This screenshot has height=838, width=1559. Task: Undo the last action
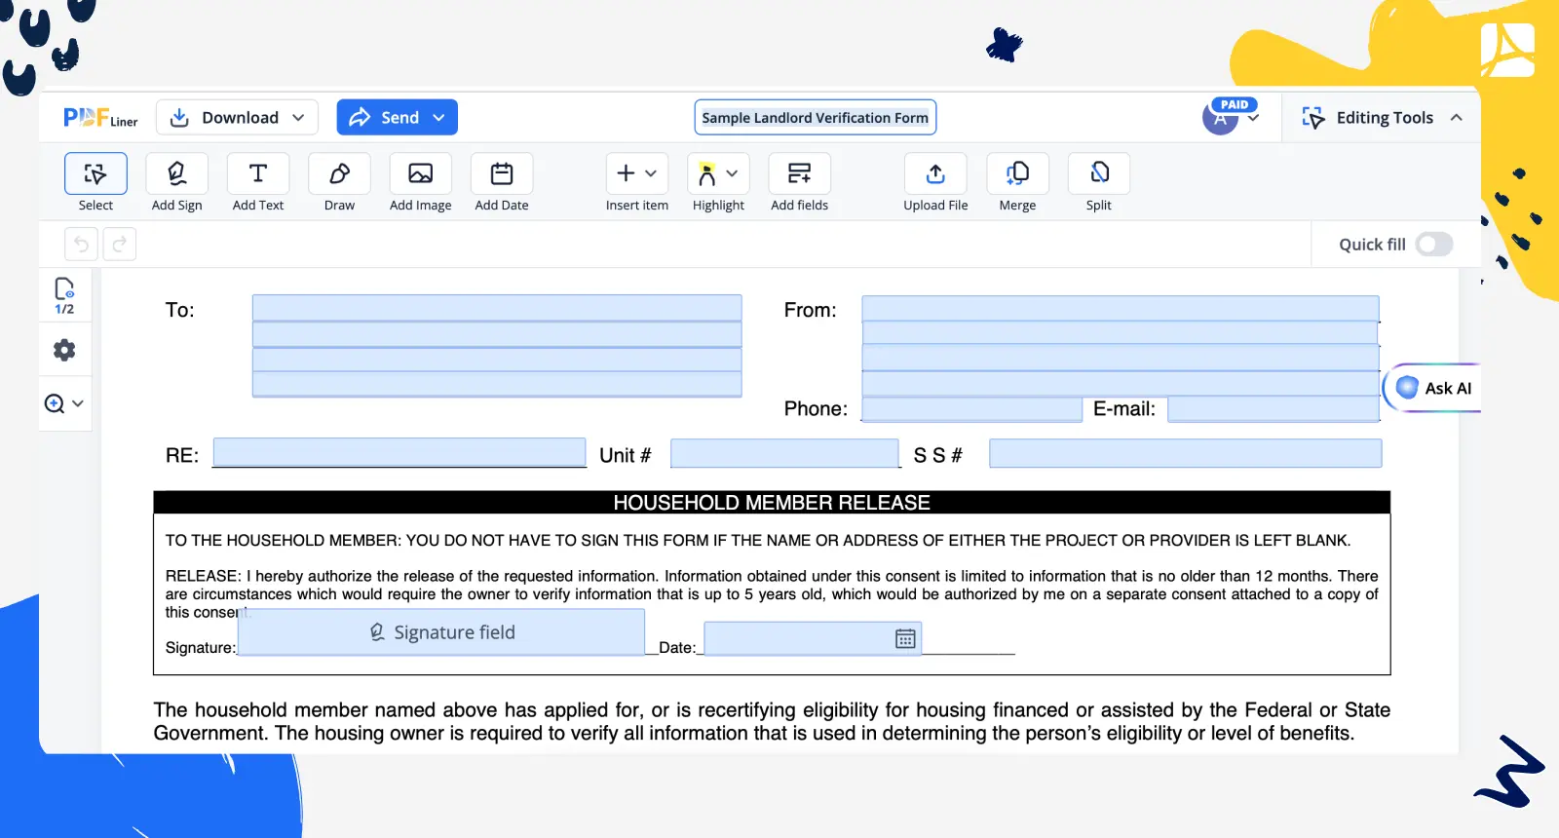[x=81, y=244]
